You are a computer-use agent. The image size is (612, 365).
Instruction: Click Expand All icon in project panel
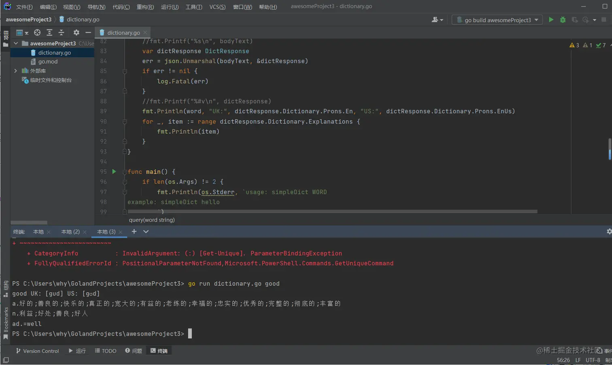49,32
